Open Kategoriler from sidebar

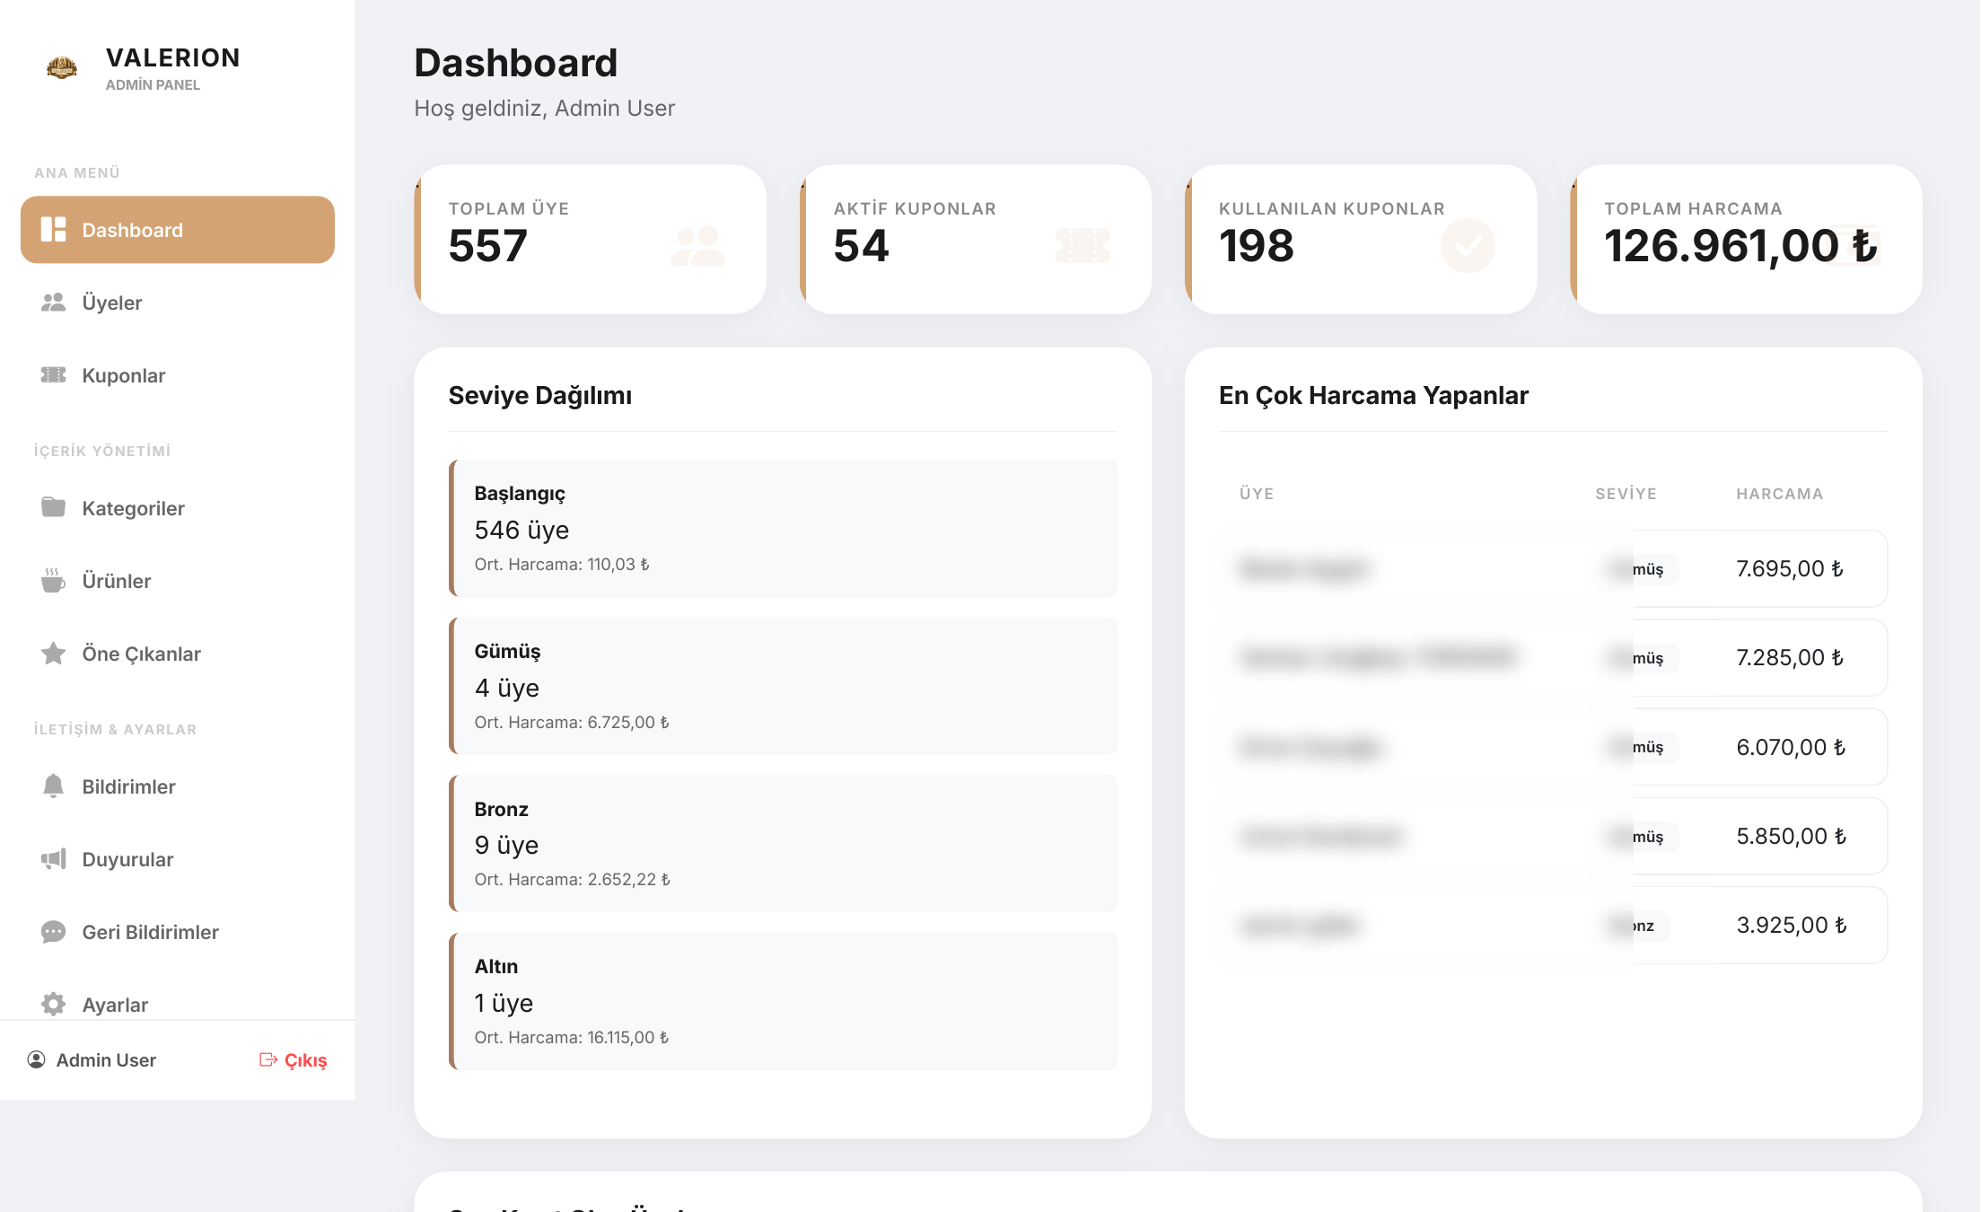[x=178, y=508]
